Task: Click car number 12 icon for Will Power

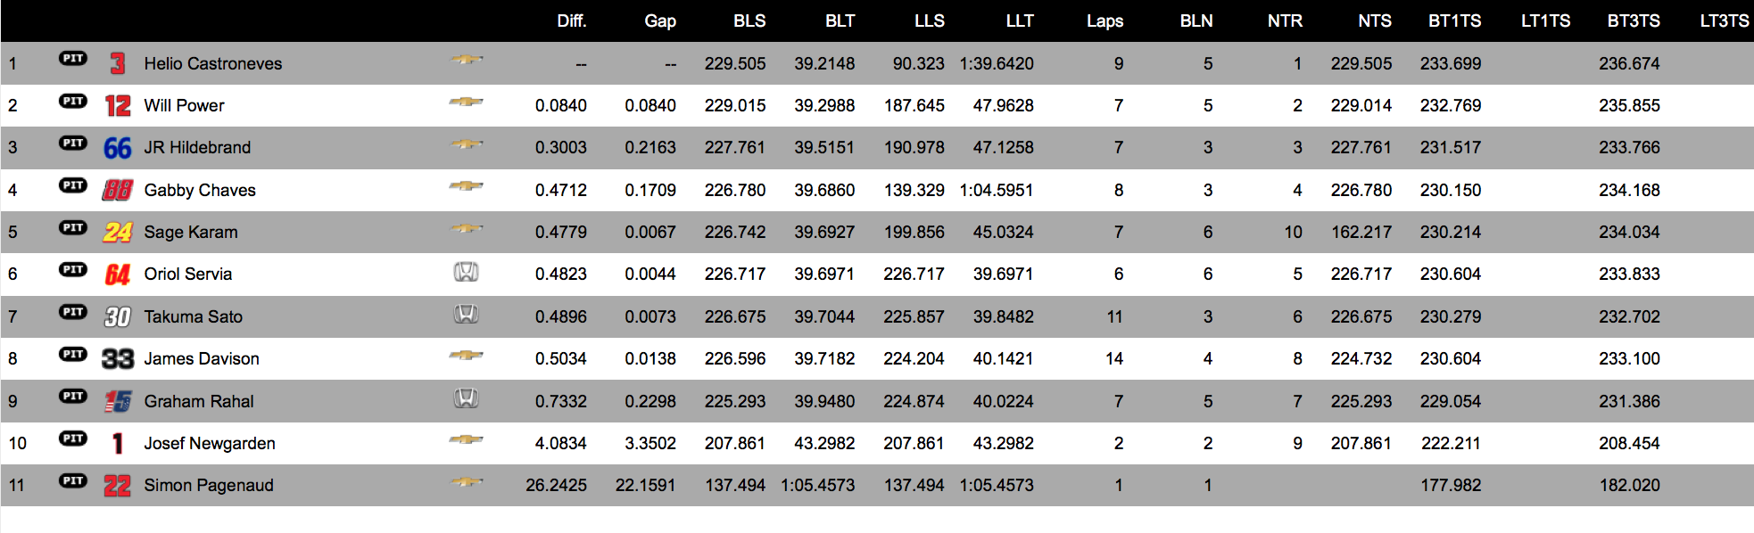Action: tap(118, 106)
